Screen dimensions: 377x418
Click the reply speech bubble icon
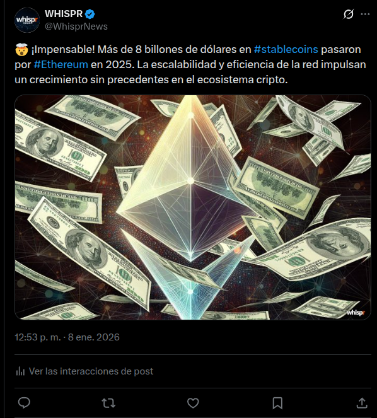pos(24,403)
